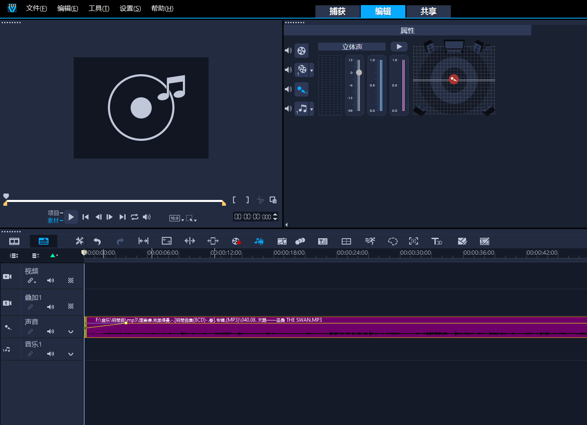The height and width of the screenshot is (425, 587).
Task: Open the mask creator icon
Action: click(x=392, y=241)
